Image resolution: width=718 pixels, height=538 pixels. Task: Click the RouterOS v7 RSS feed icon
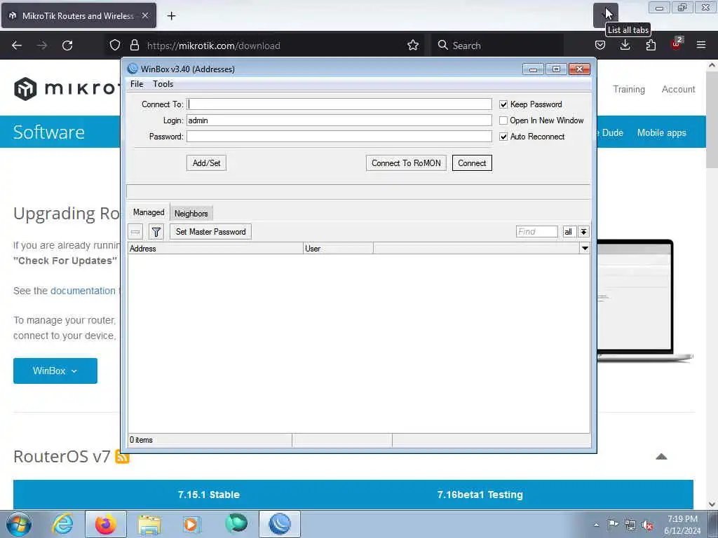click(x=122, y=457)
